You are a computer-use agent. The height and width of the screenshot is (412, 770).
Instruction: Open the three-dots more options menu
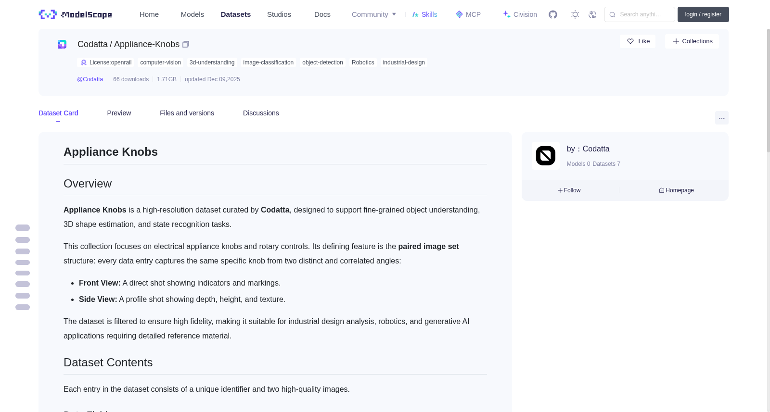[x=721, y=118]
